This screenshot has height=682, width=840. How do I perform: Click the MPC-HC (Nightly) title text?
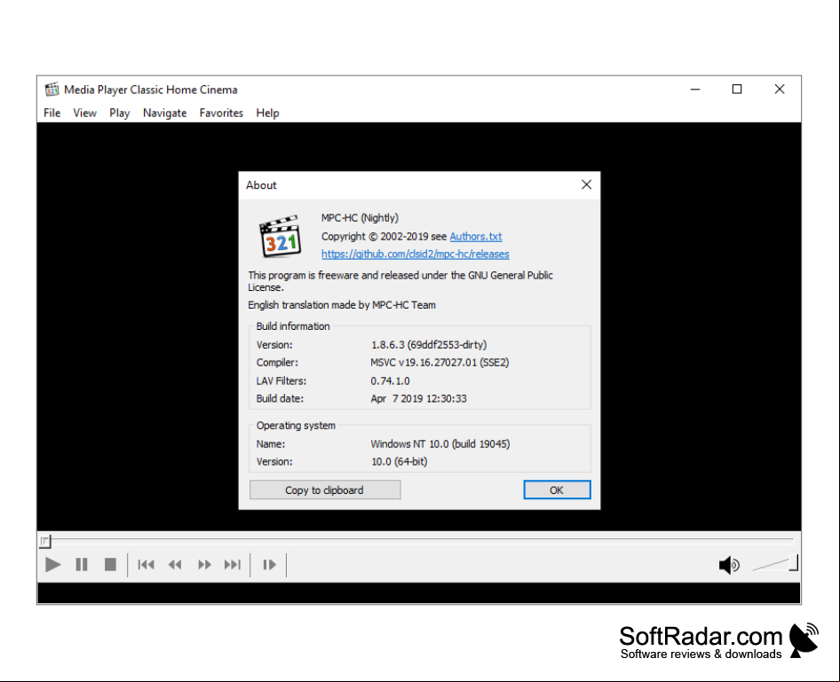[x=360, y=217]
